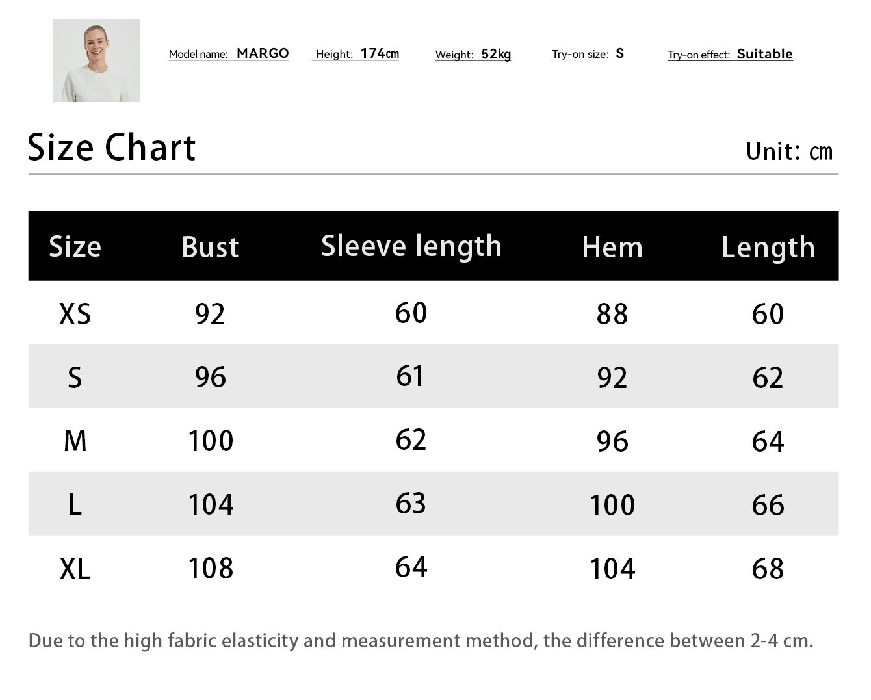Click the fabric elasticity note text

pyautogui.click(x=421, y=641)
